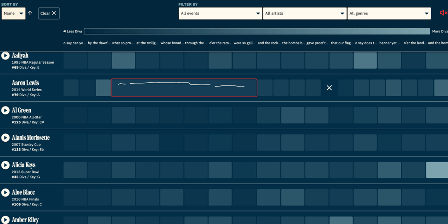This screenshot has height=224, width=448.
Task: Reverse sort order with the up arrow
Action: [x=30, y=13]
